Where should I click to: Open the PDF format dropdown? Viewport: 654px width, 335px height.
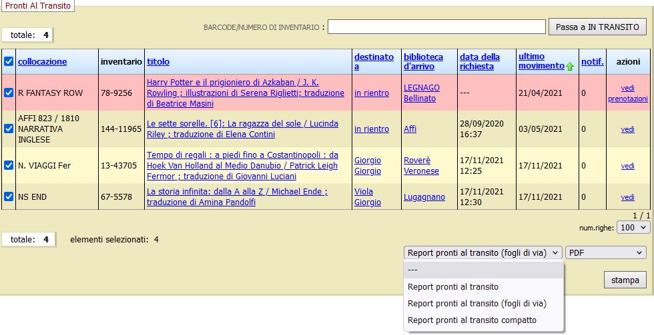[605, 252]
